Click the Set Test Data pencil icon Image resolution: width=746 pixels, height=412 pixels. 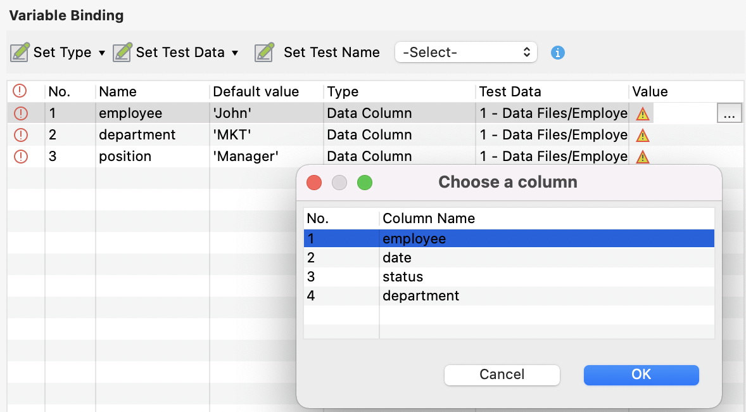pos(120,52)
